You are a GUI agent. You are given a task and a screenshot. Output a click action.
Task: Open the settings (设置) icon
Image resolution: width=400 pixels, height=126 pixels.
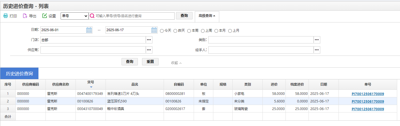45,16
